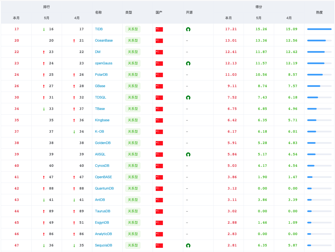Open the GoldenDB database link
The height and width of the screenshot is (252, 335).
(x=103, y=143)
